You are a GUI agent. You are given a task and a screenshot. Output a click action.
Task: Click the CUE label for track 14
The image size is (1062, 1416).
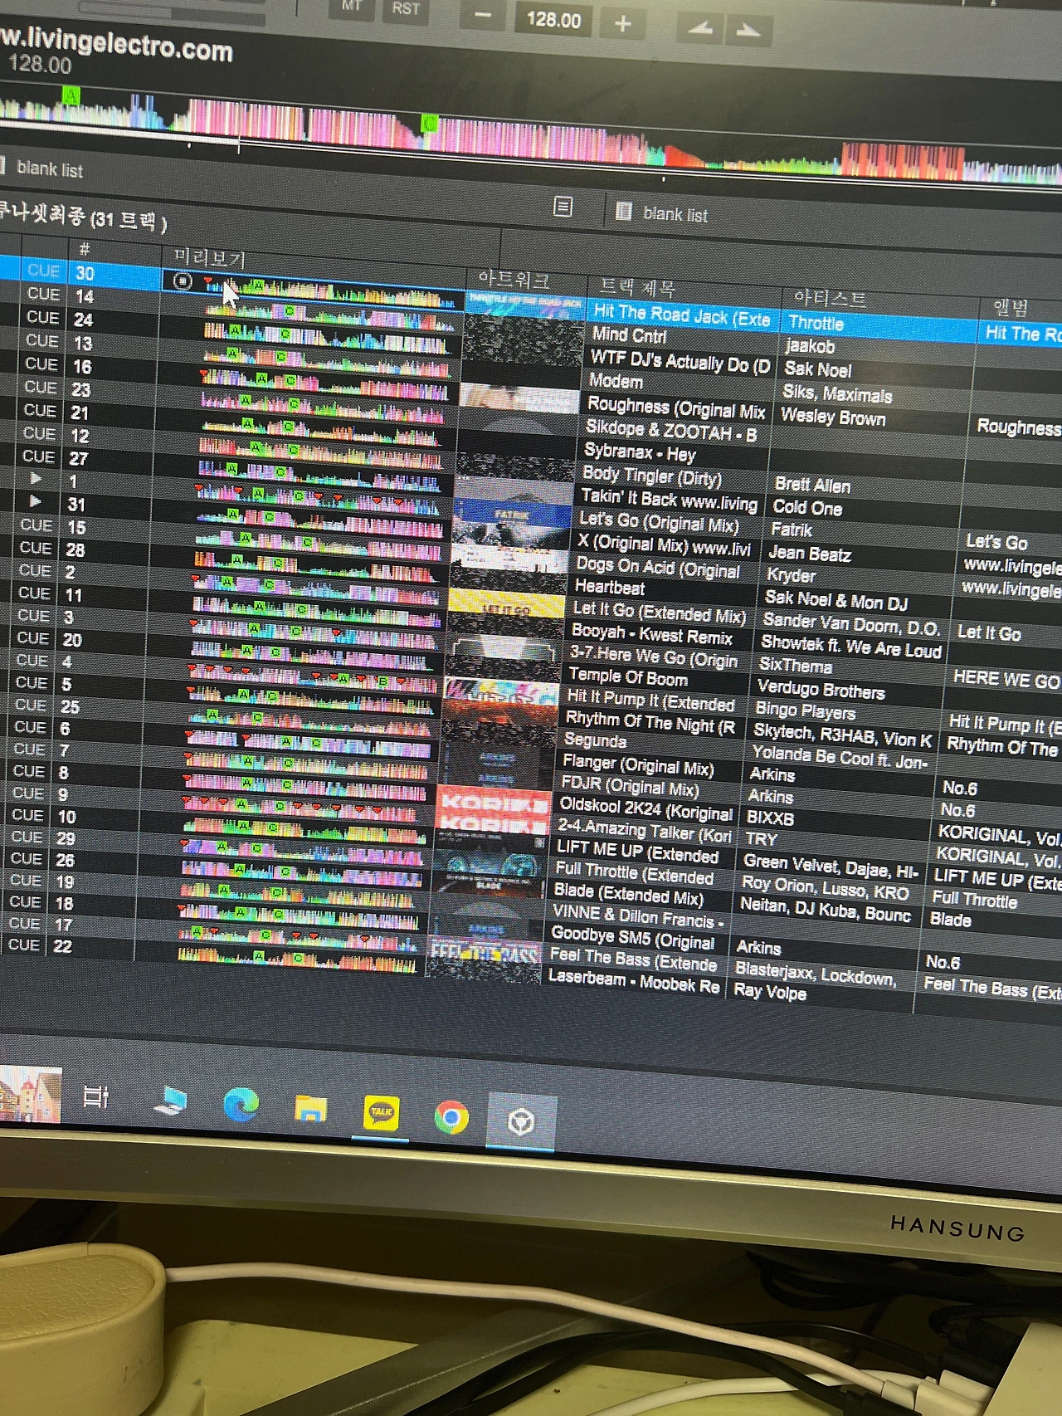[x=43, y=294]
